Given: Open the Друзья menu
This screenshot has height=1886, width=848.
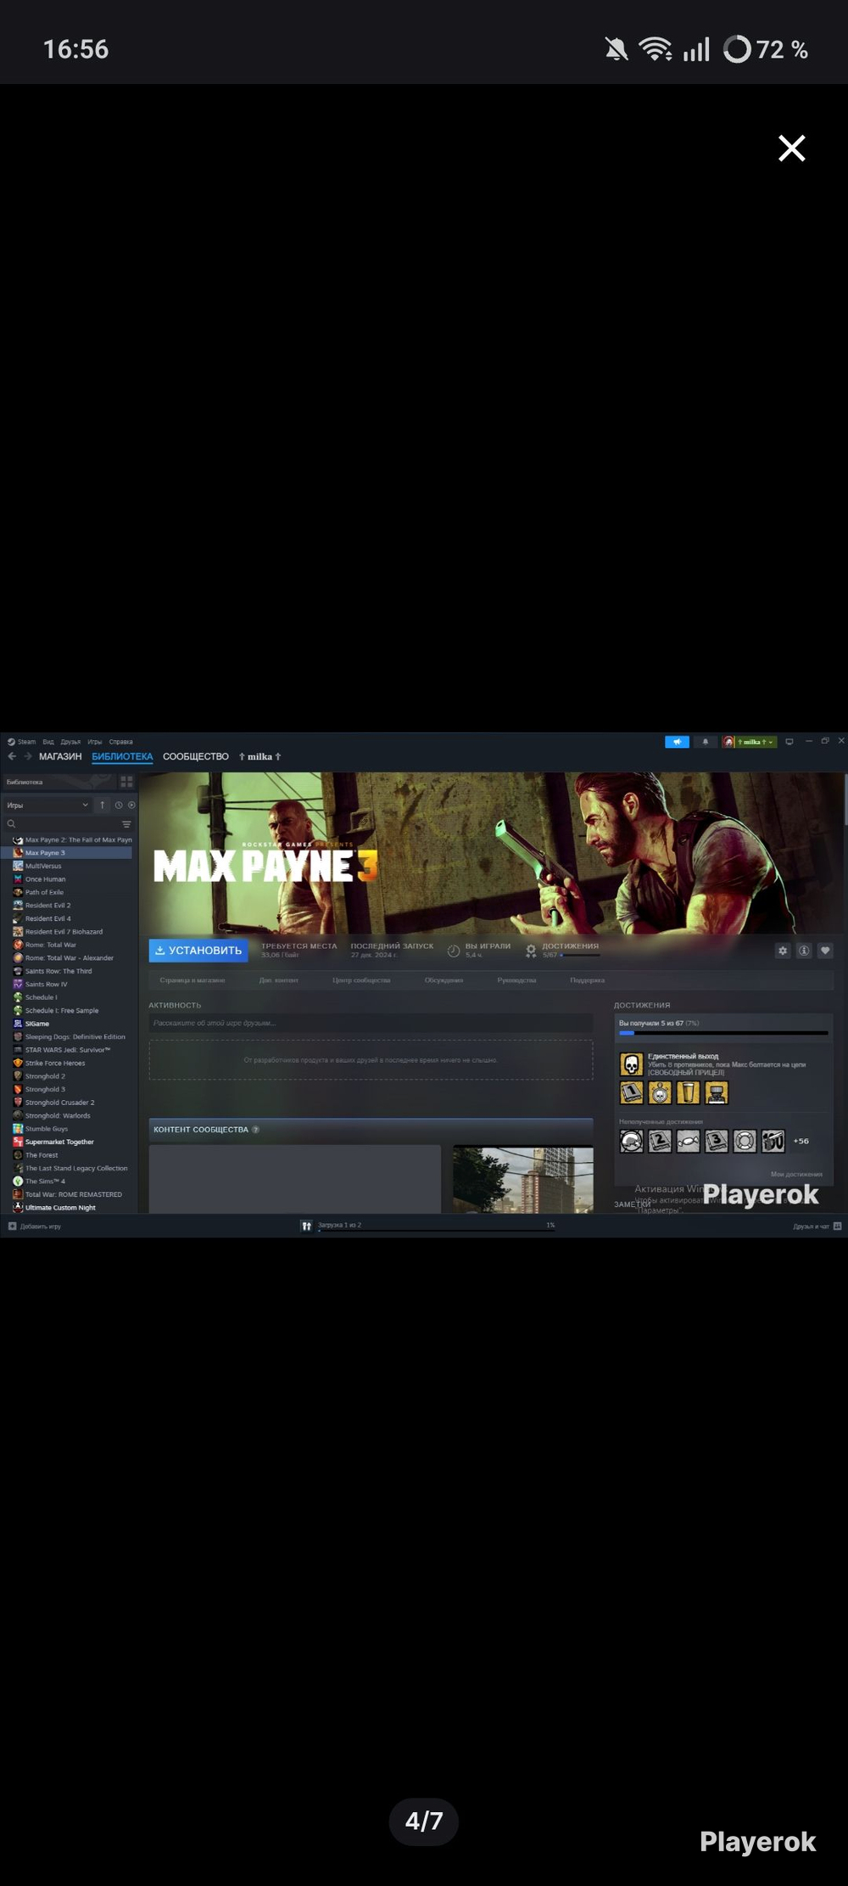Looking at the screenshot, I should click(x=70, y=742).
